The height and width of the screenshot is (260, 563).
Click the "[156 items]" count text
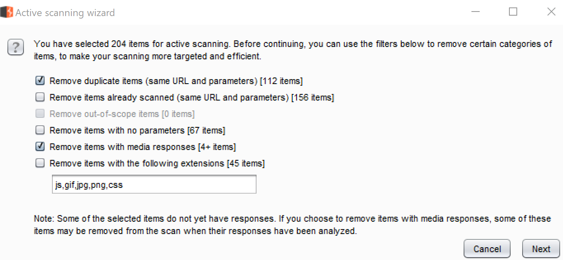click(x=312, y=98)
